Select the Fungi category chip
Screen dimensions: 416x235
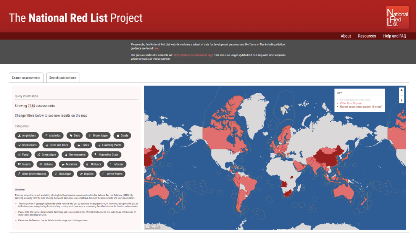coord(23,155)
